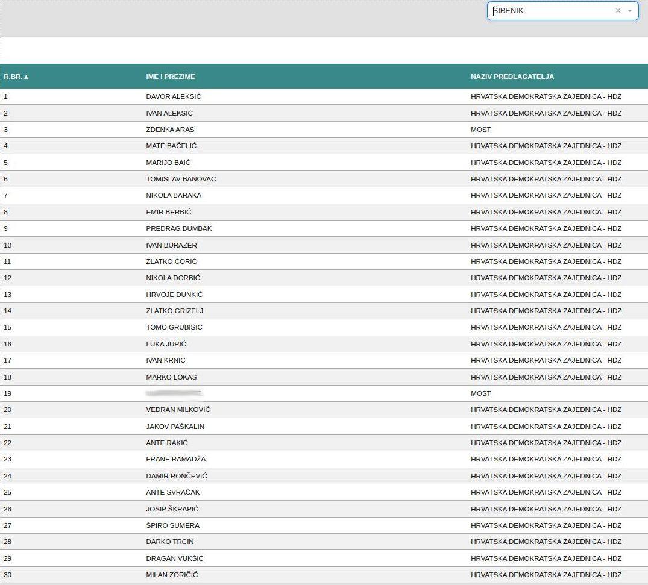The height and width of the screenshot is (585, 648).
Task: Open the ŠIBENIK dropdown arrow
Action: (630, 11)
